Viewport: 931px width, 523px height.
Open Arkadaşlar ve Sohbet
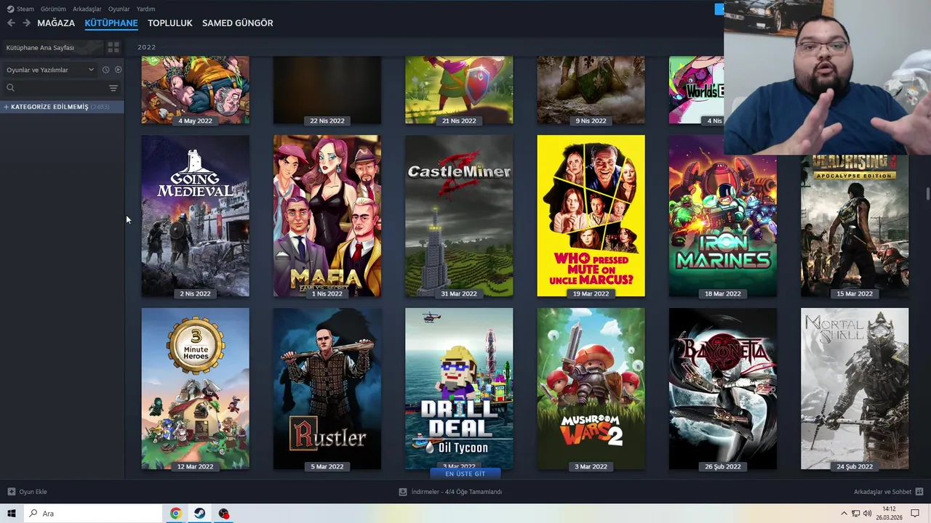tap(888, 492)
